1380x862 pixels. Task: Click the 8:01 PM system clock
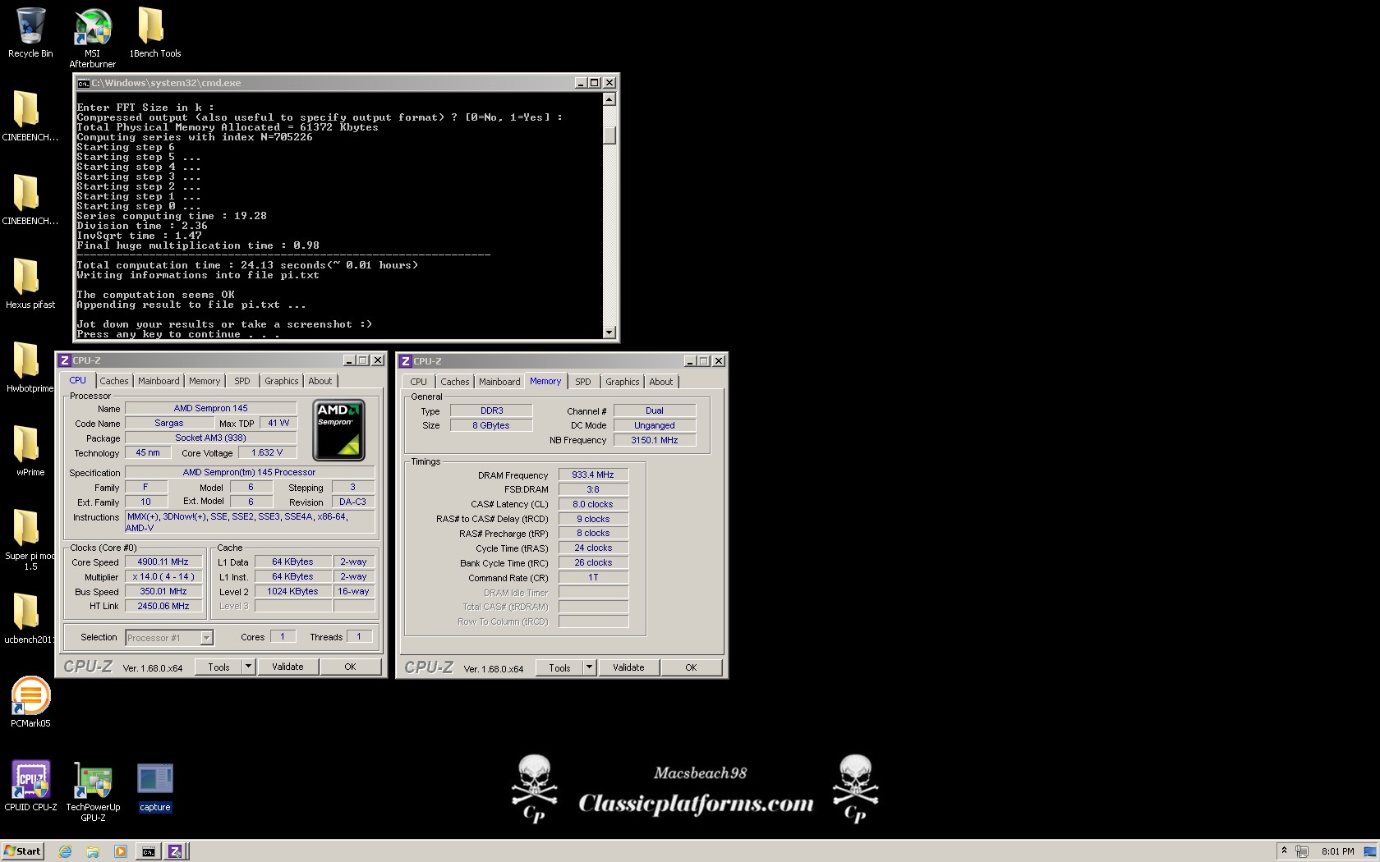coord(1337,851)
